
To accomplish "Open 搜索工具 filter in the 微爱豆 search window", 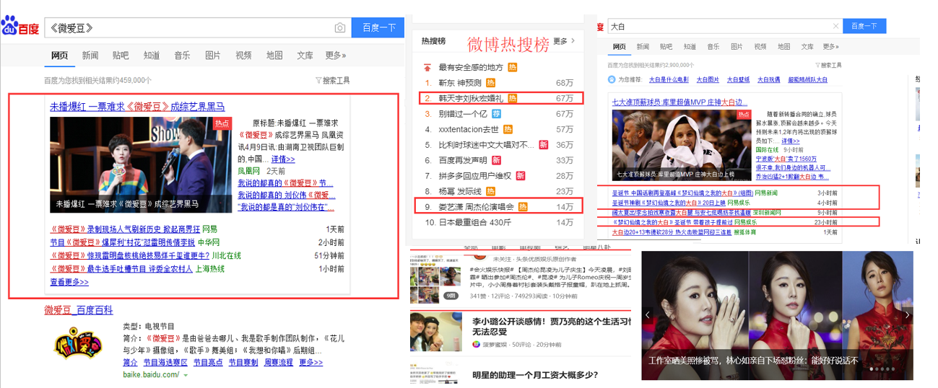I will (x=333, y=80).
